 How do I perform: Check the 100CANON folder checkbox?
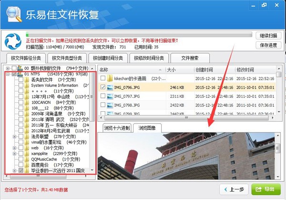(x=21, y=102)
